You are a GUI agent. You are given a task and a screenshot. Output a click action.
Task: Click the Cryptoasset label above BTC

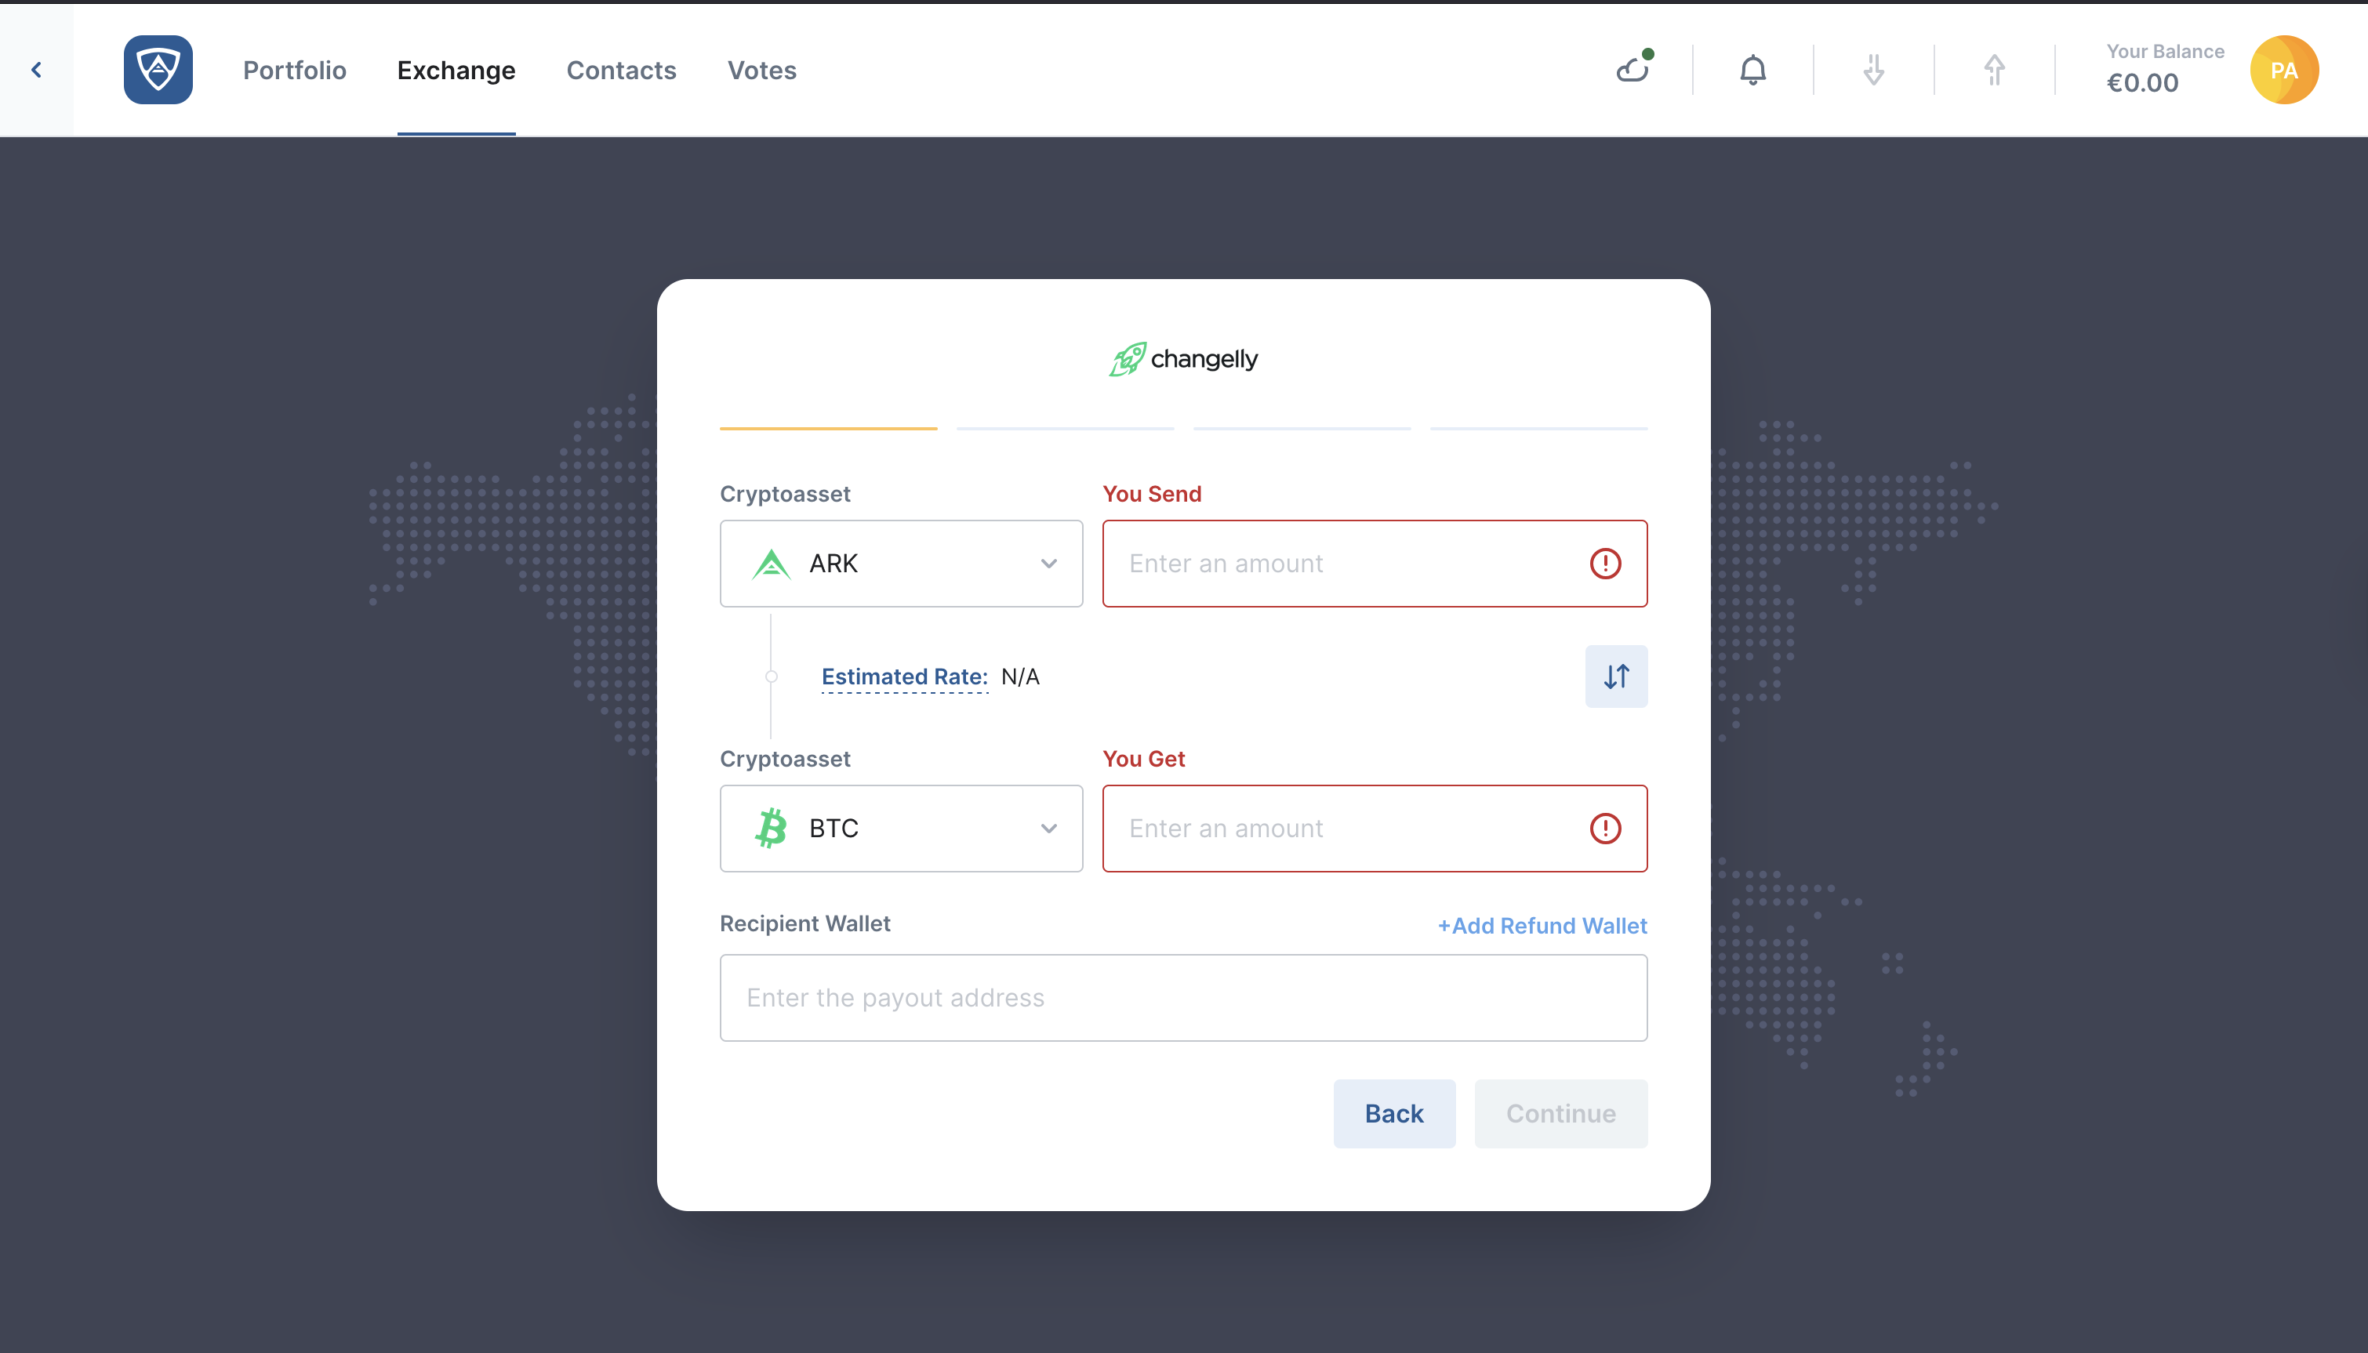pyautogui.click(x=786, y=758)
